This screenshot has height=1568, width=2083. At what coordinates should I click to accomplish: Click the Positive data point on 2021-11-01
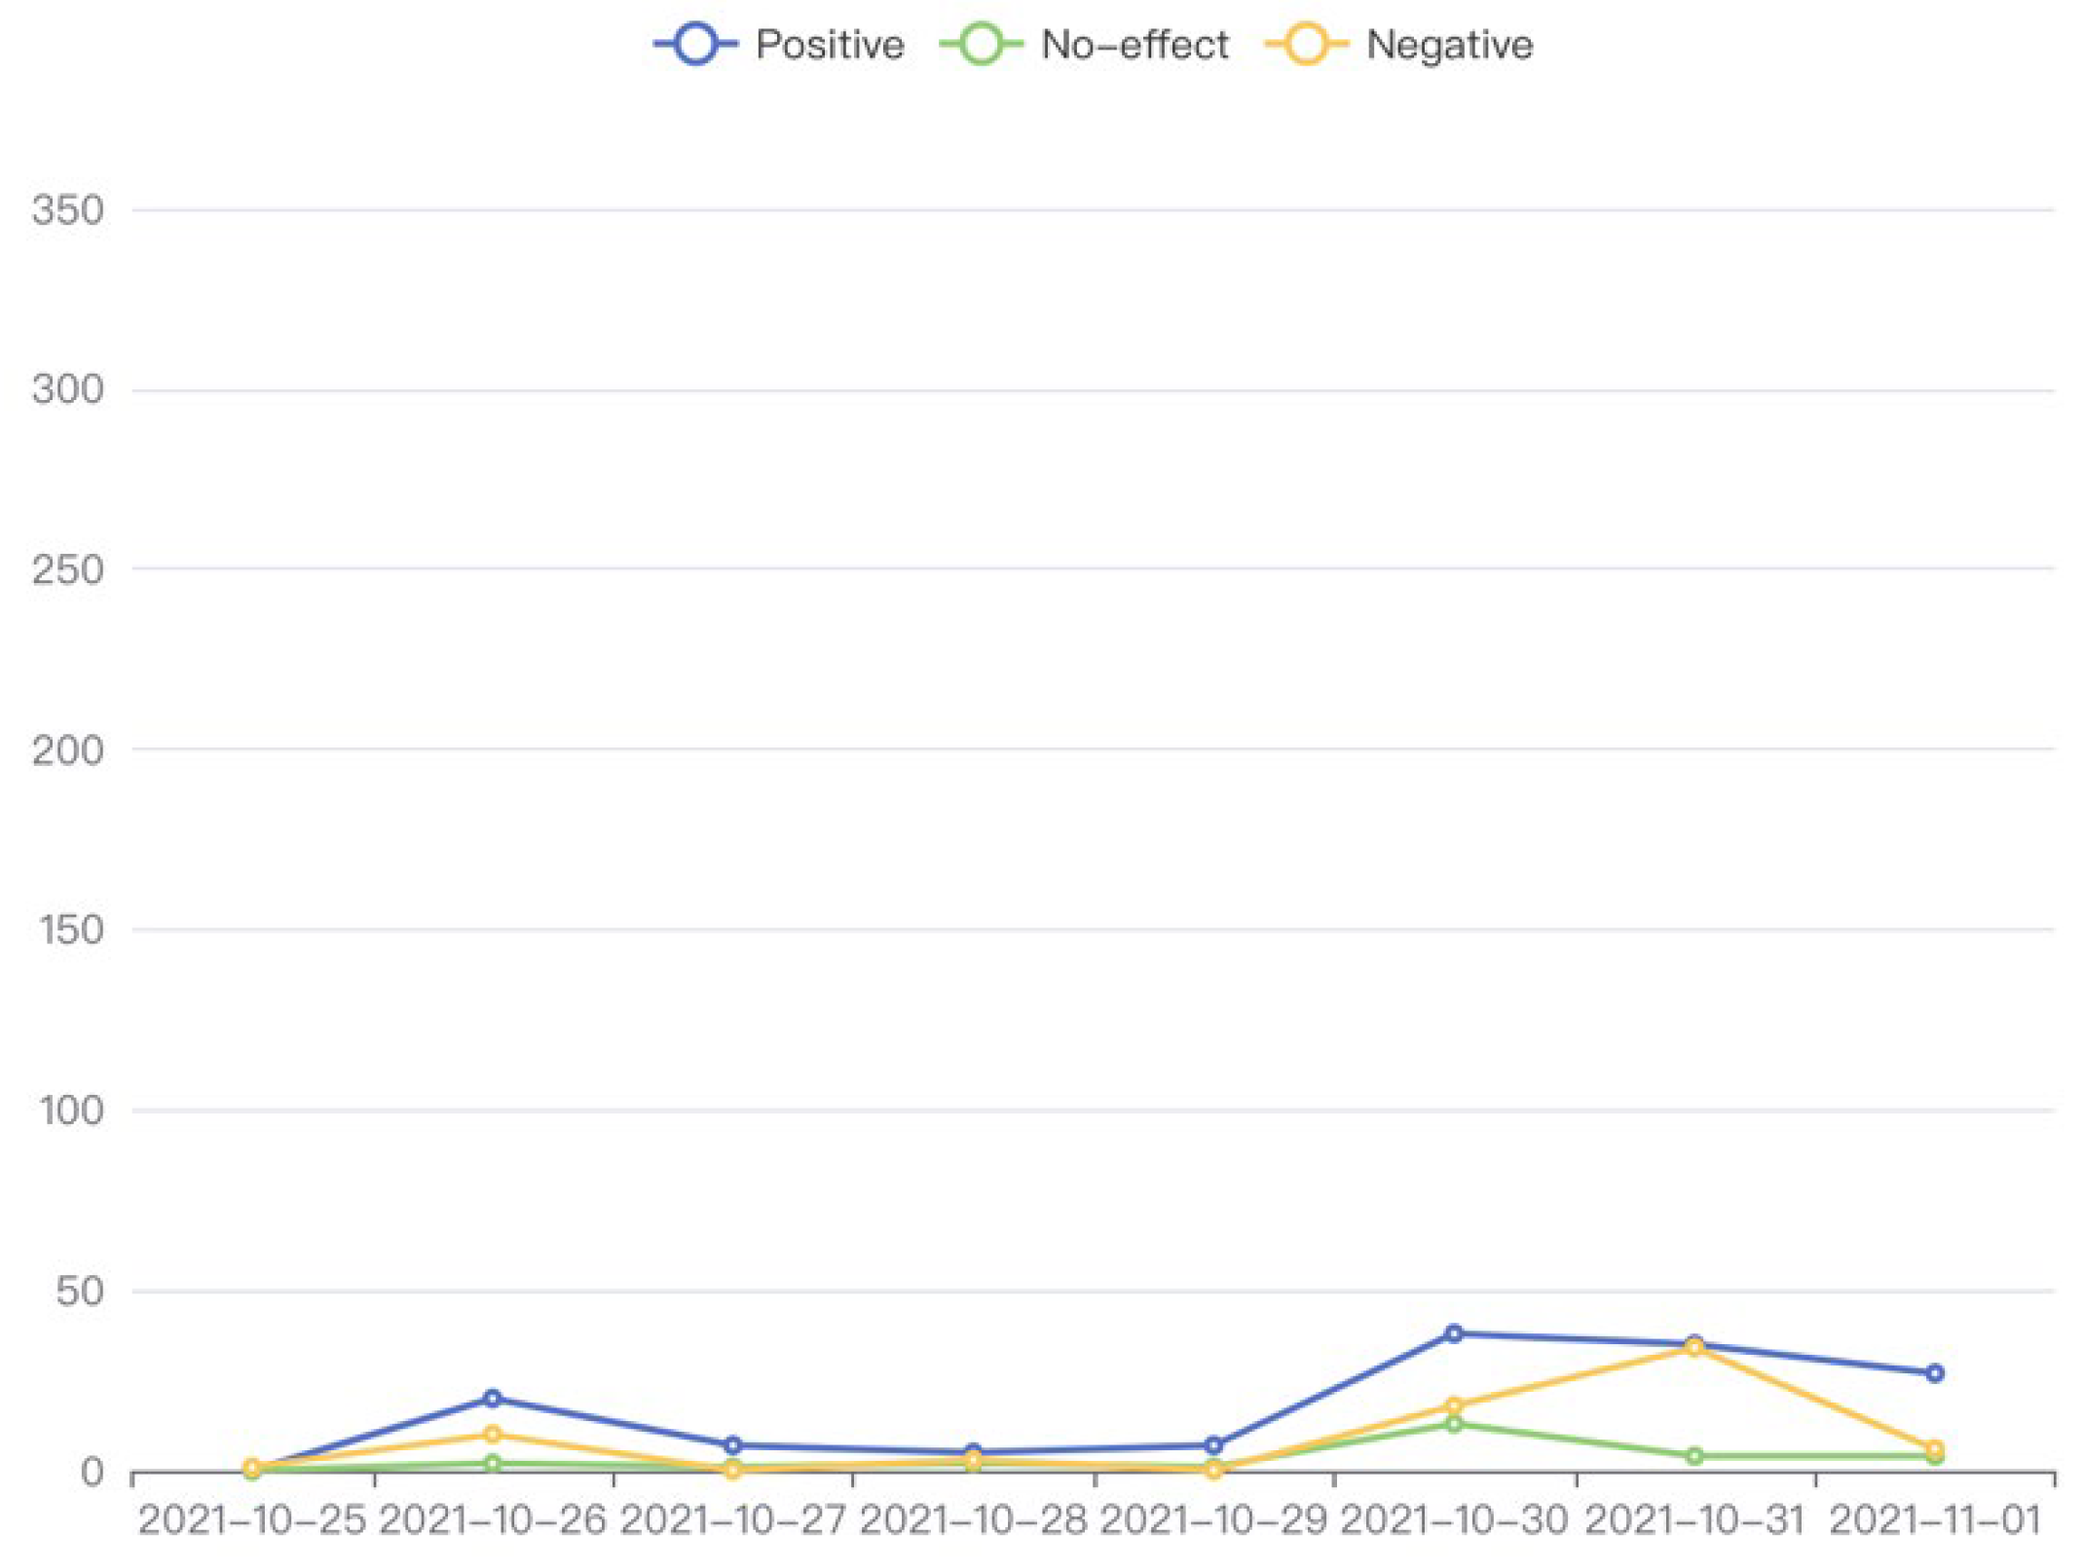(x=1935, y=1372)
